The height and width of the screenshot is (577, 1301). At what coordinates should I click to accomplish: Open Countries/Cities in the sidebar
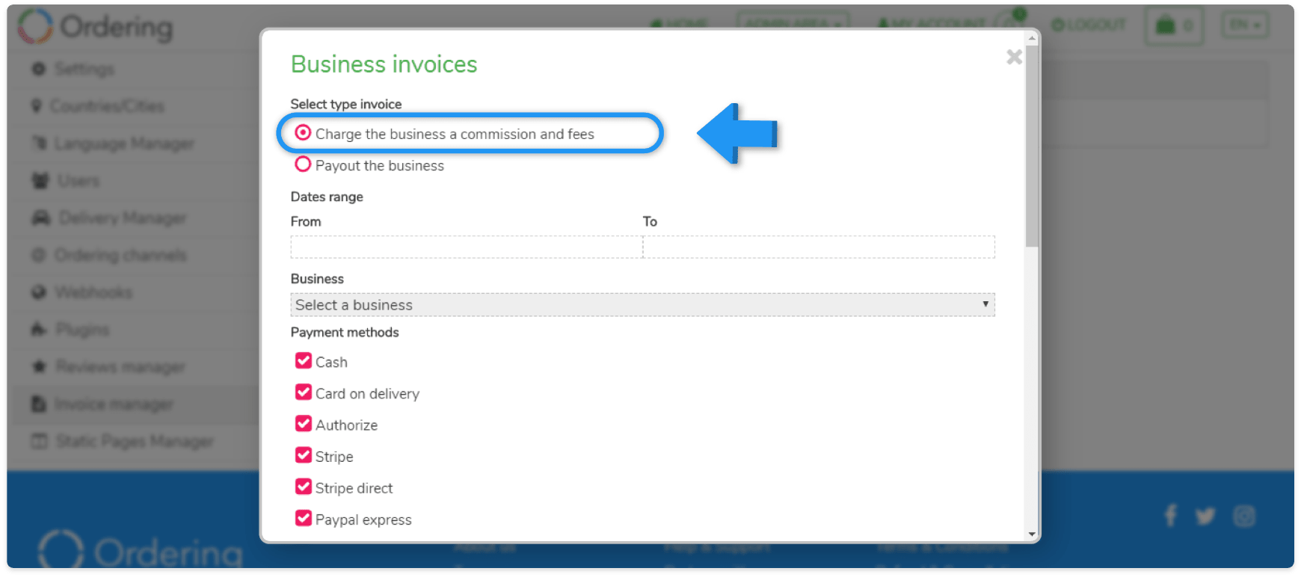point(107,106)
